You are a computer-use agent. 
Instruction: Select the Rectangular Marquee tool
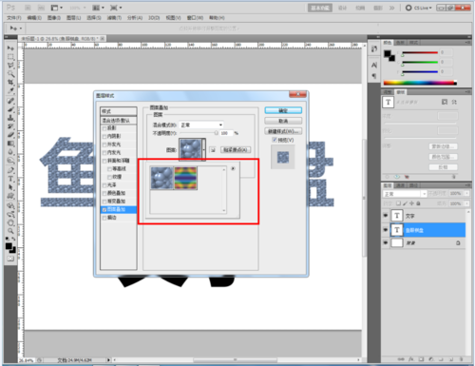10,57
